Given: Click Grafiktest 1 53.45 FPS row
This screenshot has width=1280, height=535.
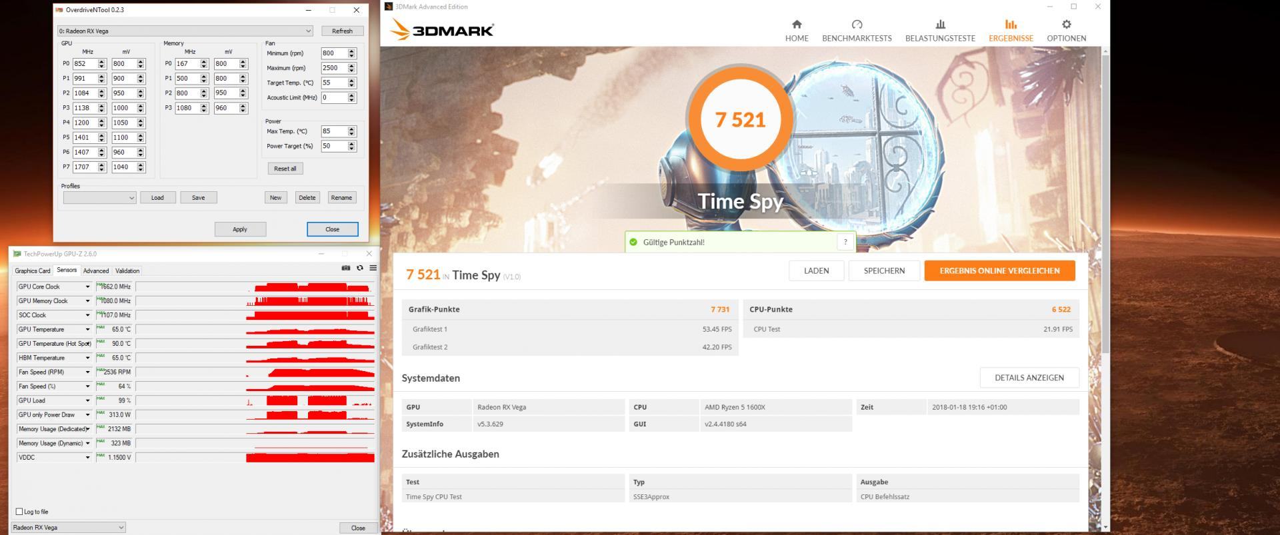Looking at the screenshot, I should coord(570,329).
